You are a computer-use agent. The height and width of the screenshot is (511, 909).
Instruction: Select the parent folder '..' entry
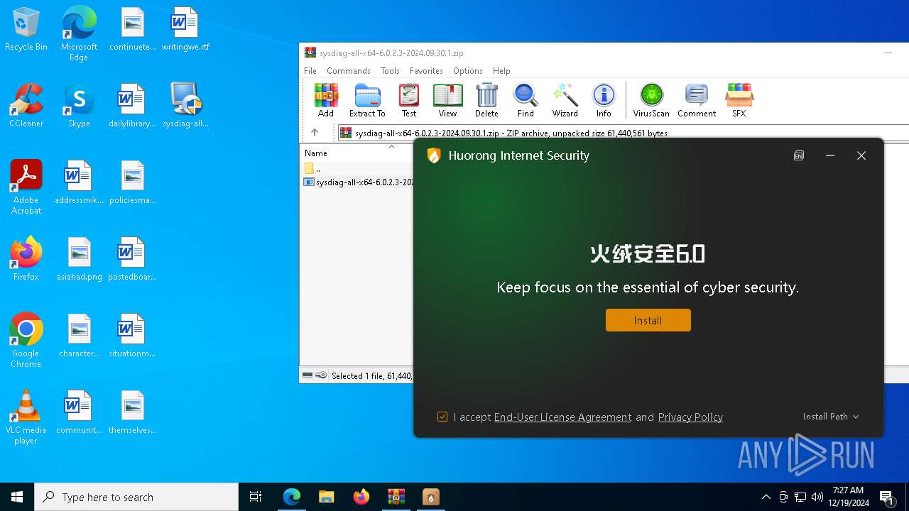[x=313, y=169]
